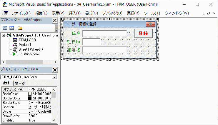Image resolution: width=218 pixels, height=125 pixels.
Task: Click the VBA application icon in title bar
Action: pos(5,4)
